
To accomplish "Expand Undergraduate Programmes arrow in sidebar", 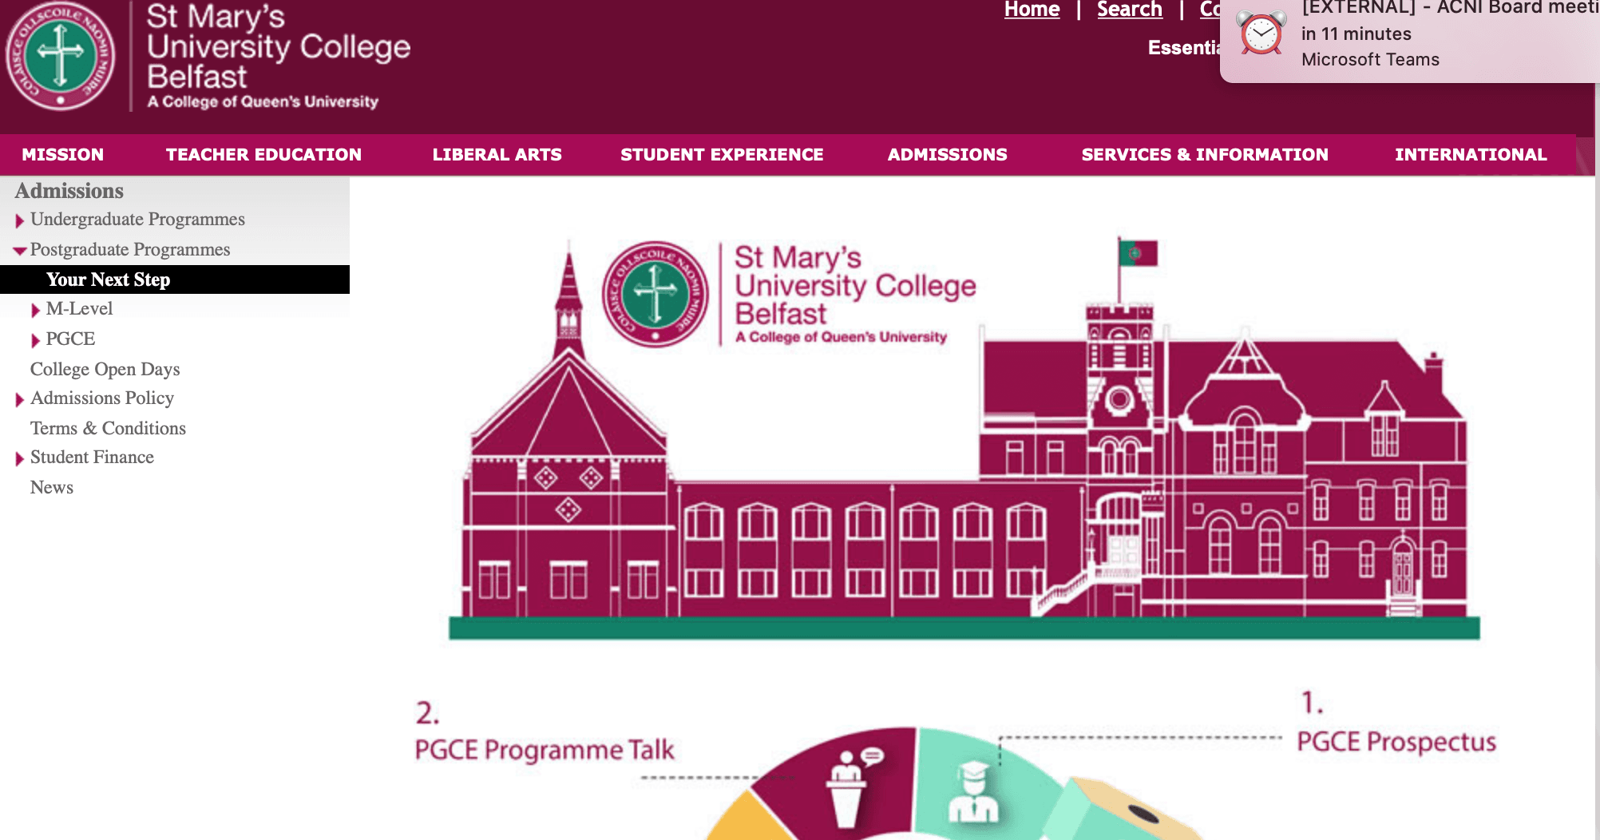I will [19, 220].
